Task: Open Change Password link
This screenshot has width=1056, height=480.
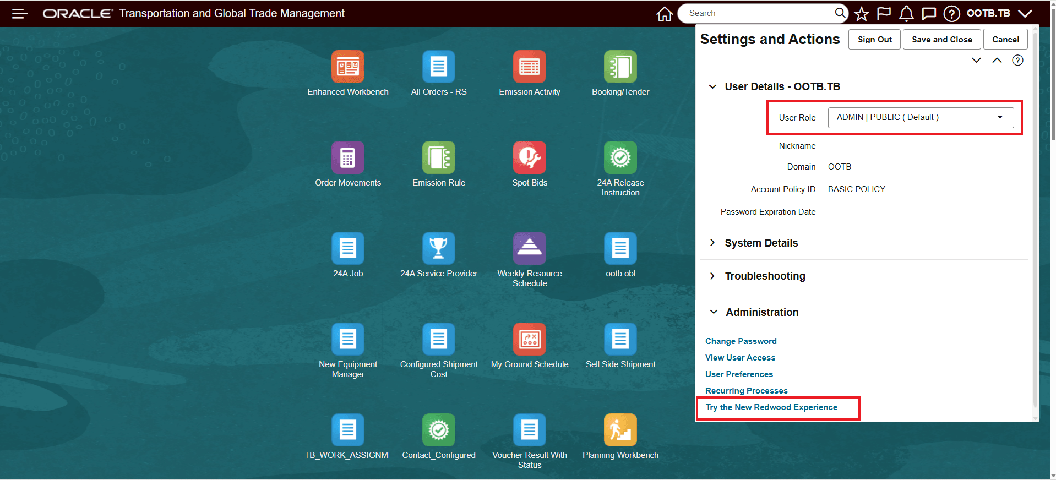Action: tap(741, 341)
